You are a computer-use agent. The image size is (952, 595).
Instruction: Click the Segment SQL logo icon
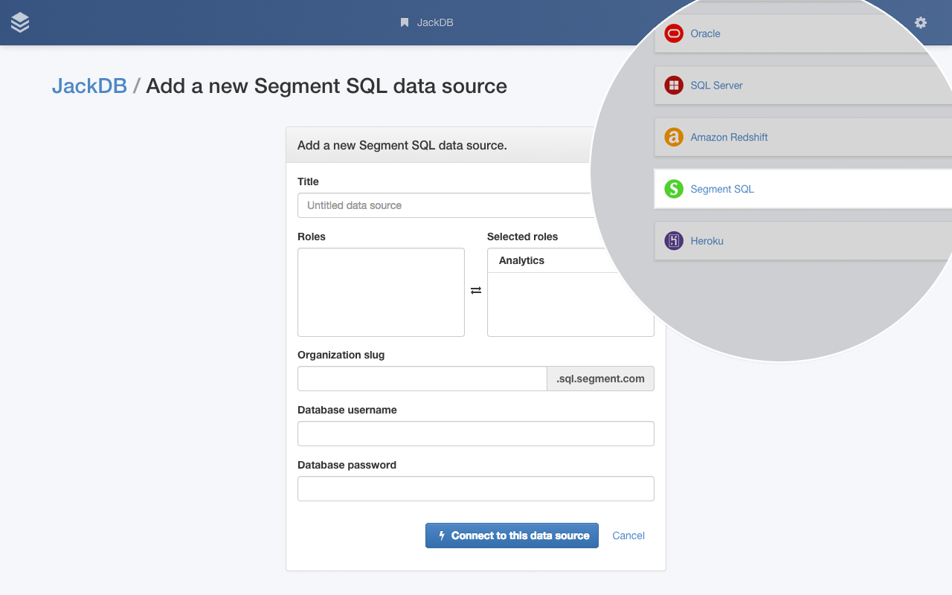674,189
